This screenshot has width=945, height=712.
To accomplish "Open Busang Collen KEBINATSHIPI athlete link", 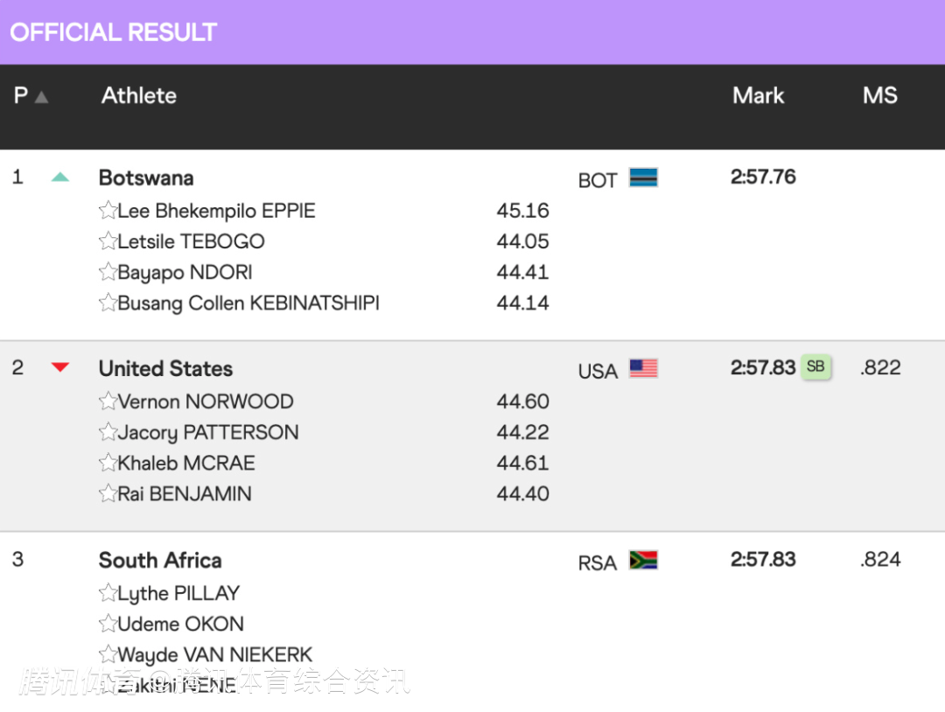I will 248,304.
